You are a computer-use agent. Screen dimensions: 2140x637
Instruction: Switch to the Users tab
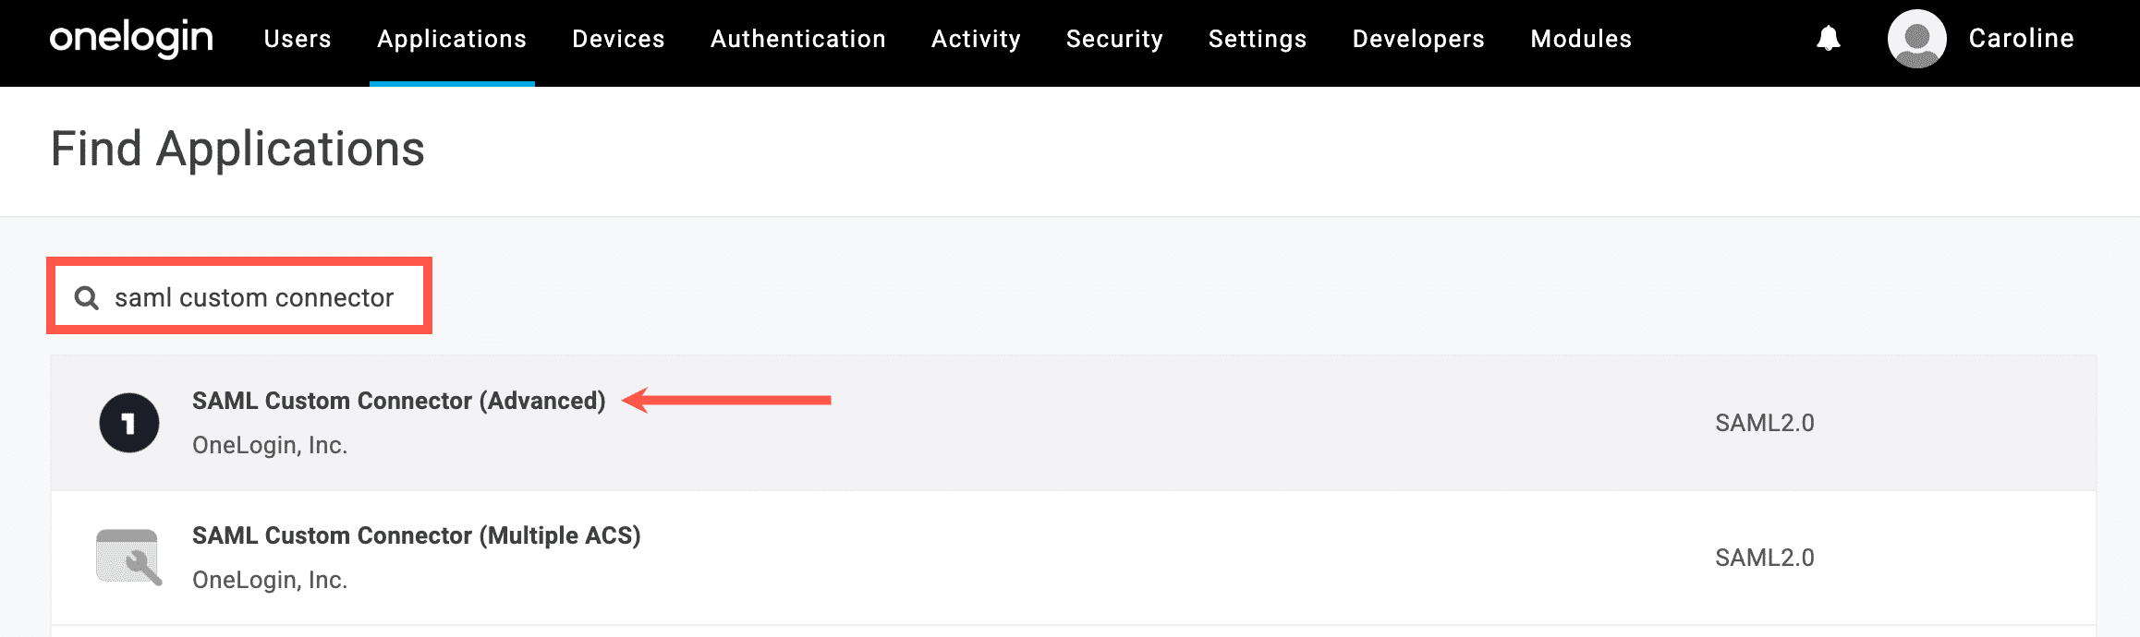pos(298,39)
